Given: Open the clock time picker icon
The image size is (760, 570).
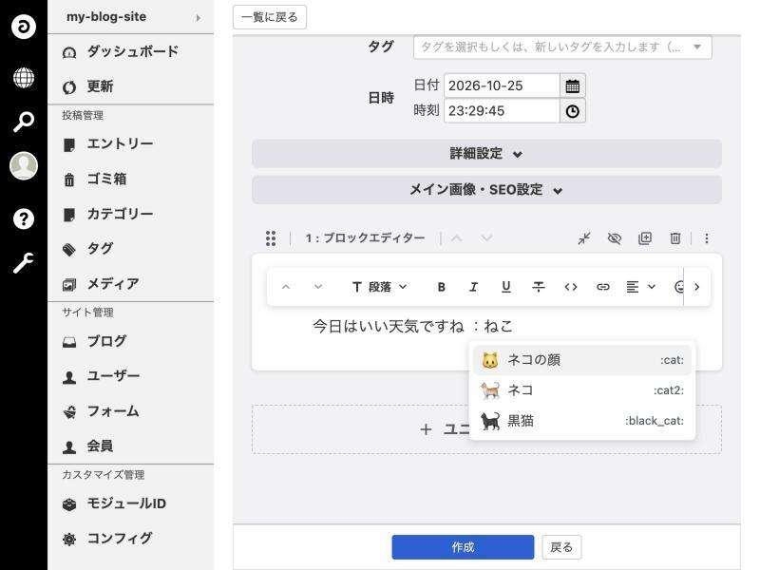Looking at the screenshot, I should click(573, 111).
